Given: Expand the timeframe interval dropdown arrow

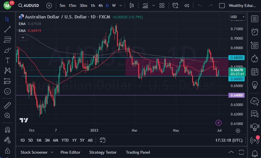Looking at the screenshot, I should click(120, 5).
